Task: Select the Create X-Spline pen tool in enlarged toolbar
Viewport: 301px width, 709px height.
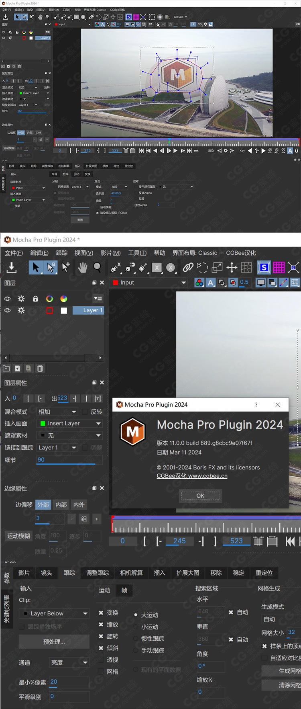Action: (116, 267)
